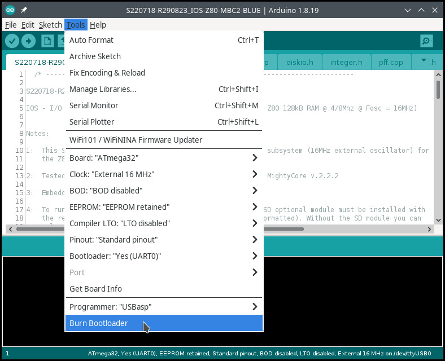Select Auto Format in Tools menu
This screenshot has width=445, height=361.
pyautogui.click(x=164, y=40)
